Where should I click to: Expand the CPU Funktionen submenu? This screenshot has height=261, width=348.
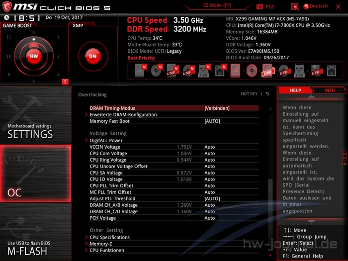tap(107, 250)
